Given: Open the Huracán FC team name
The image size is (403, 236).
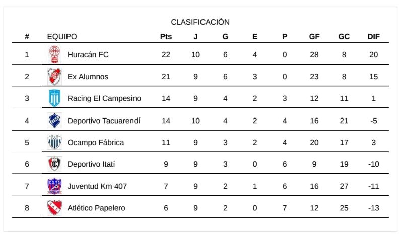Looking at the screenshot, I should tap(88, 55).
